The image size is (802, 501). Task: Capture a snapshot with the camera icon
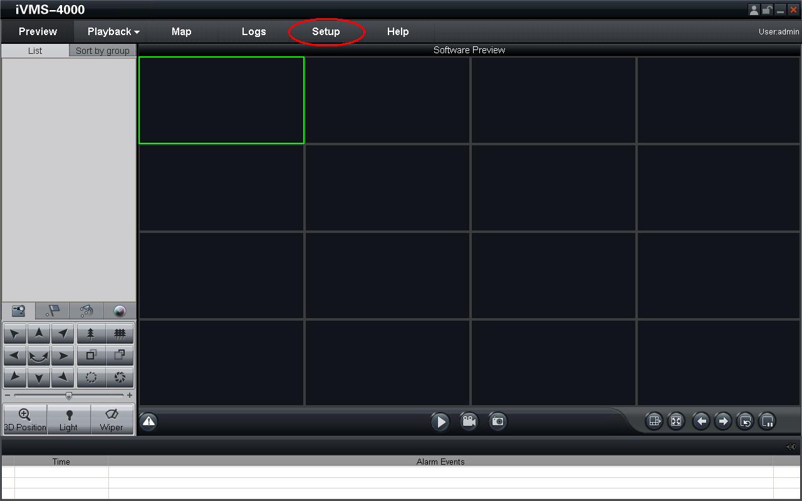[x=497, y=421]
